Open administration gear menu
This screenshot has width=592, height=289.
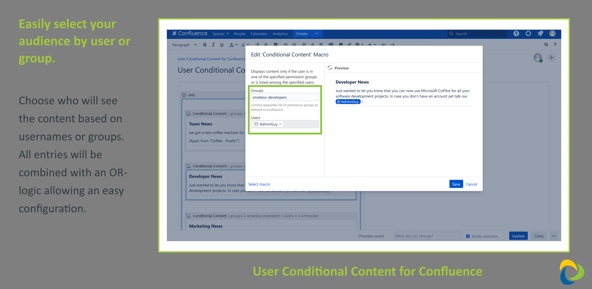pyautogui.click(x=528, y=33)
